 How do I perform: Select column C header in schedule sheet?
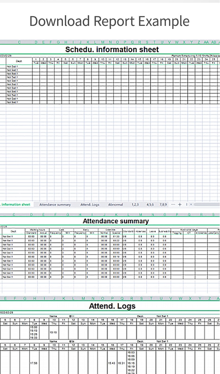[x=19, y=42]
